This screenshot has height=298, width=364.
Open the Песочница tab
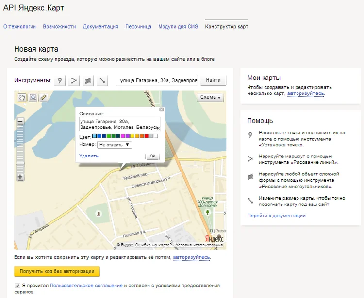(138, 27)
